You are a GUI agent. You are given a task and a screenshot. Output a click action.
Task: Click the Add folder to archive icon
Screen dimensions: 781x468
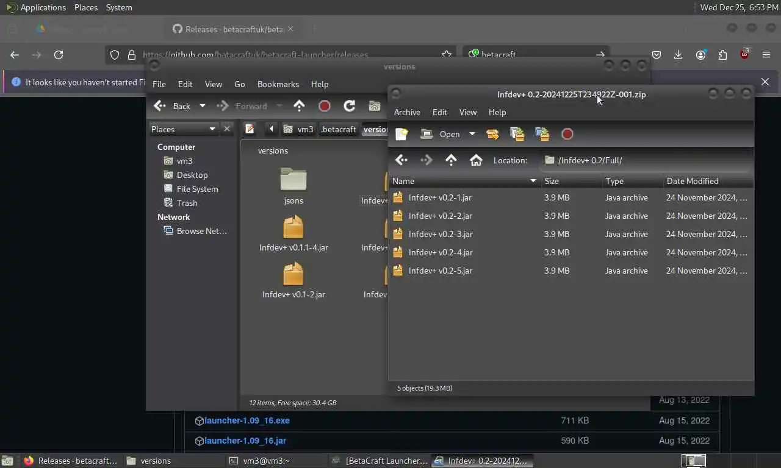pos(542,134)
